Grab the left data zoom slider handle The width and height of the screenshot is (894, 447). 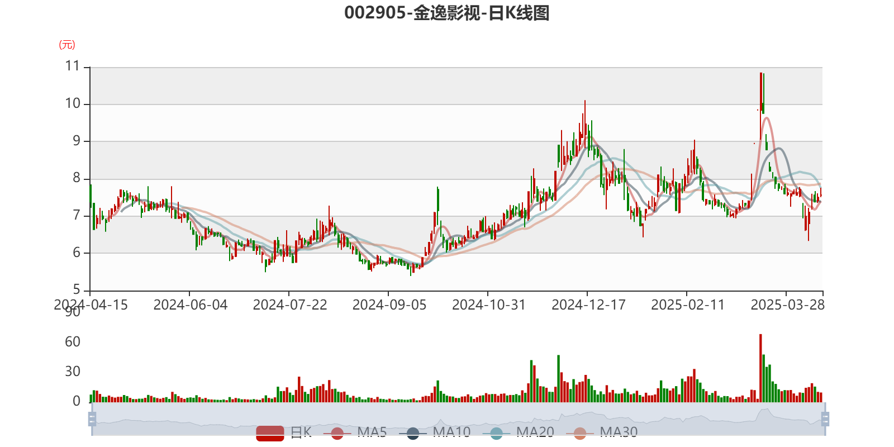click(92, 419)
